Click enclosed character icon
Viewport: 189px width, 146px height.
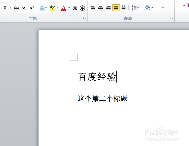(82, 8)
